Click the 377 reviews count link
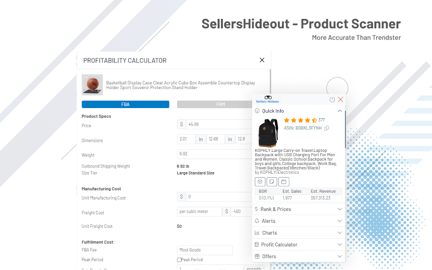The image size is (432, 270). tap(321, 120)
